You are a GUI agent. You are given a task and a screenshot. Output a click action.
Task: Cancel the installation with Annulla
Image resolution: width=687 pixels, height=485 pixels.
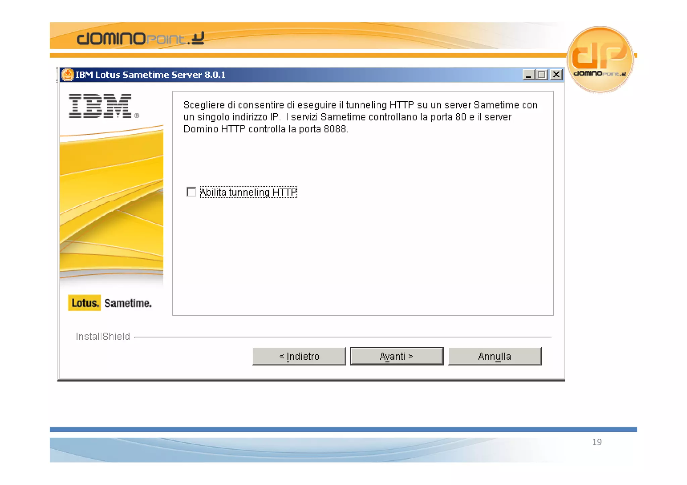point(494,356)
